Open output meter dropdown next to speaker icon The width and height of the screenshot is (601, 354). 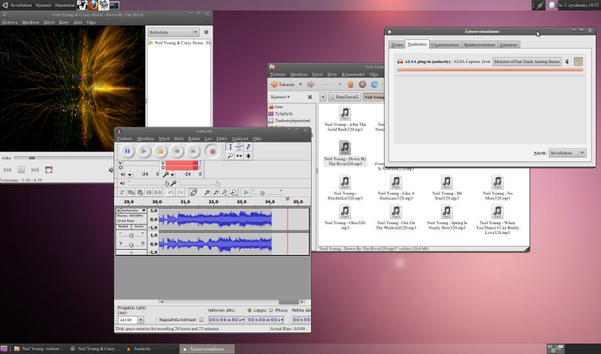point(130,175)
